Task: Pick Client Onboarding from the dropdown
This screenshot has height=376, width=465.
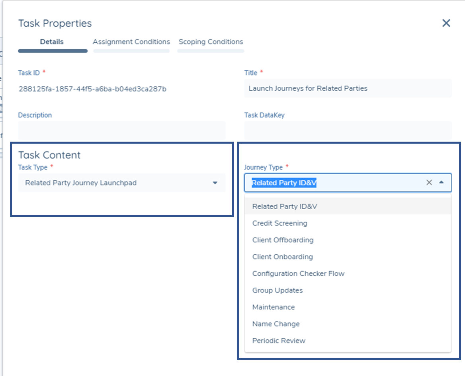Action: 282,257
